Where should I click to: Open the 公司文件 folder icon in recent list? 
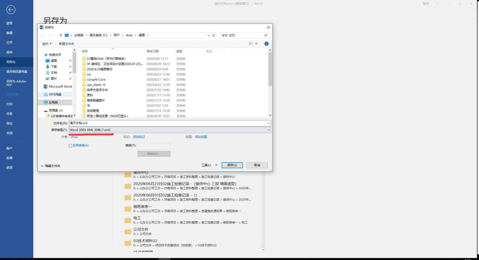point(128,231)
